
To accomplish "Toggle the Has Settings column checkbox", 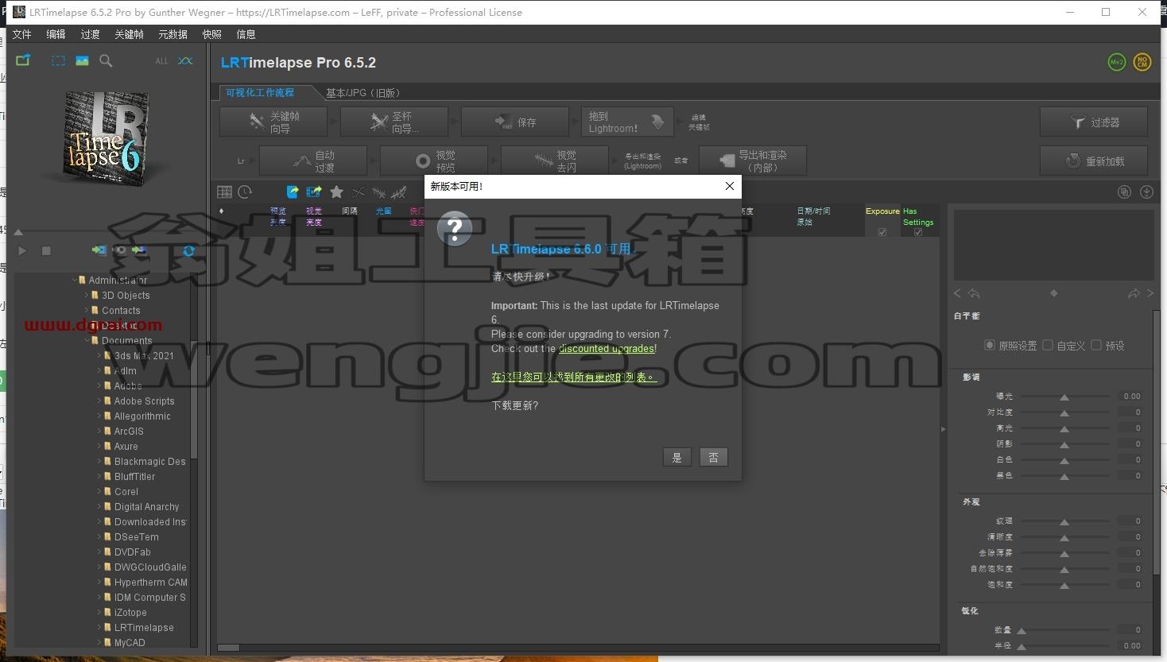I will click(918, 232).
